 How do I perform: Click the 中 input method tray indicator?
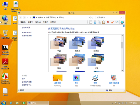[126, 103]
